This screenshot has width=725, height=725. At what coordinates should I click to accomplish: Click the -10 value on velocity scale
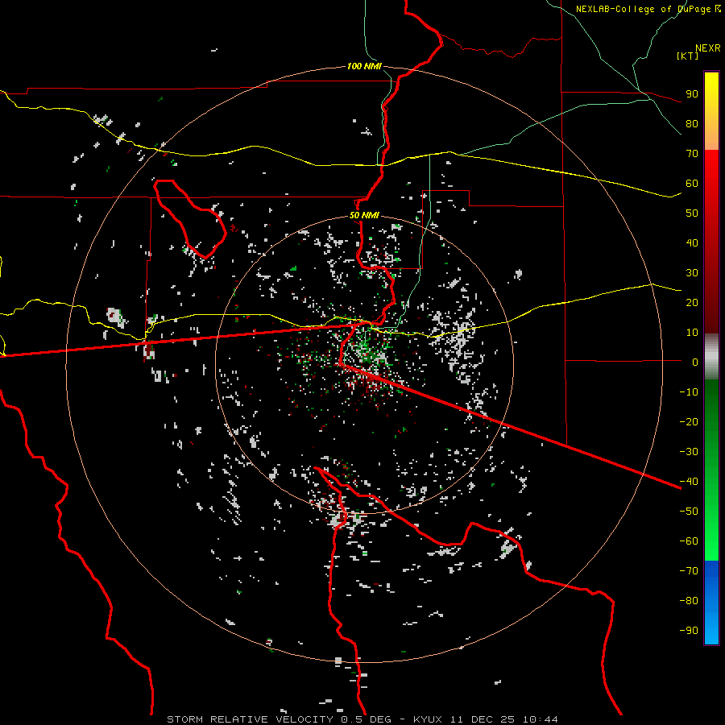coord(689,392)
